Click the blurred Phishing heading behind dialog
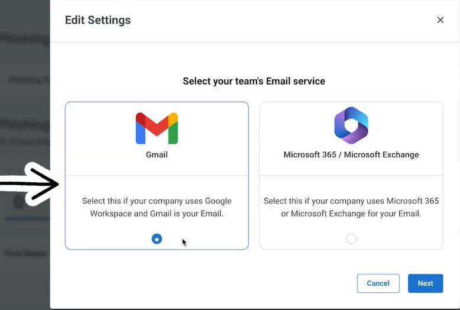 click(25, 39)
